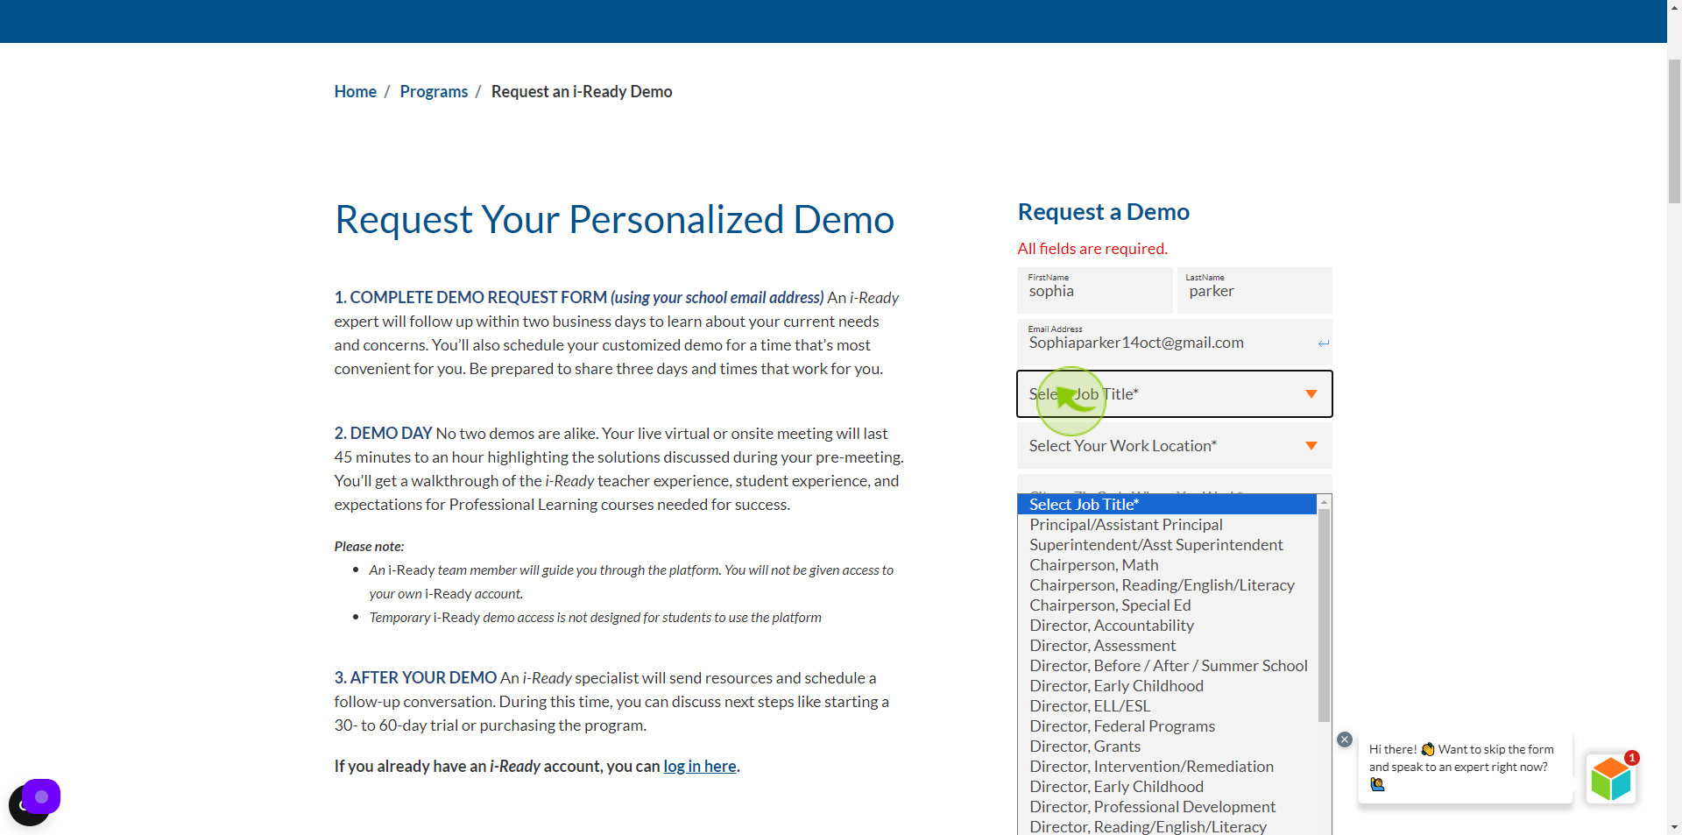Screen dimensions: 1682x835
Task: Pick Director, ELL/ESL from the list
Action: [x=1168, y=706]
